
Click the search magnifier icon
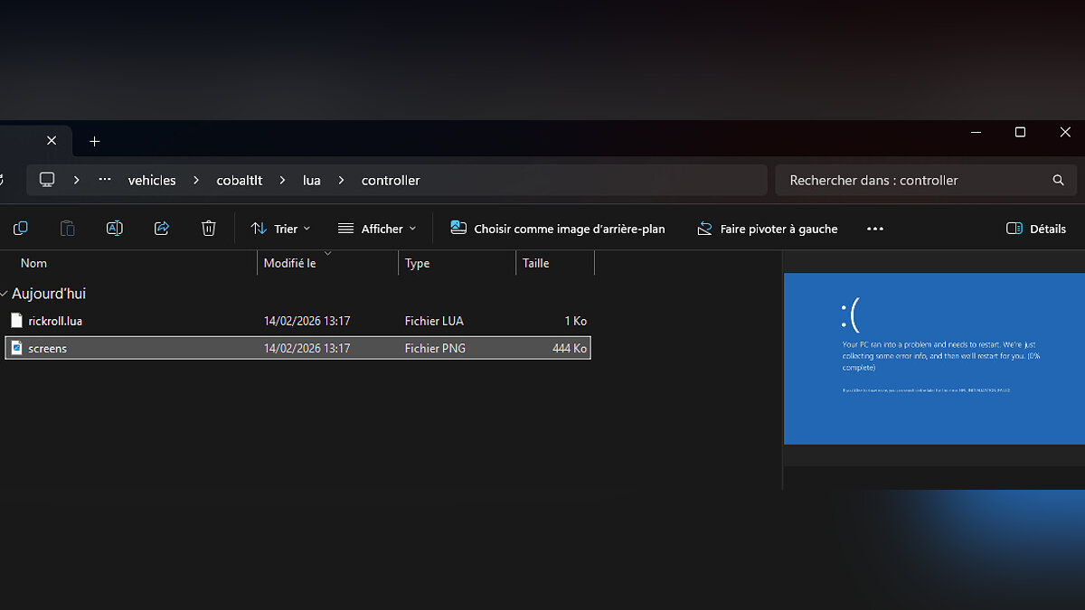coord(1058,180)
